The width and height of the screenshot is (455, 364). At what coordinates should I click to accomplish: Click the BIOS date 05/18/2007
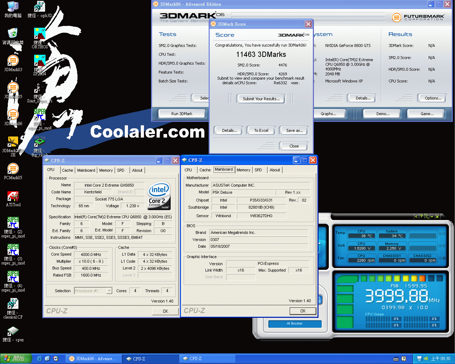tap(259, 246)
